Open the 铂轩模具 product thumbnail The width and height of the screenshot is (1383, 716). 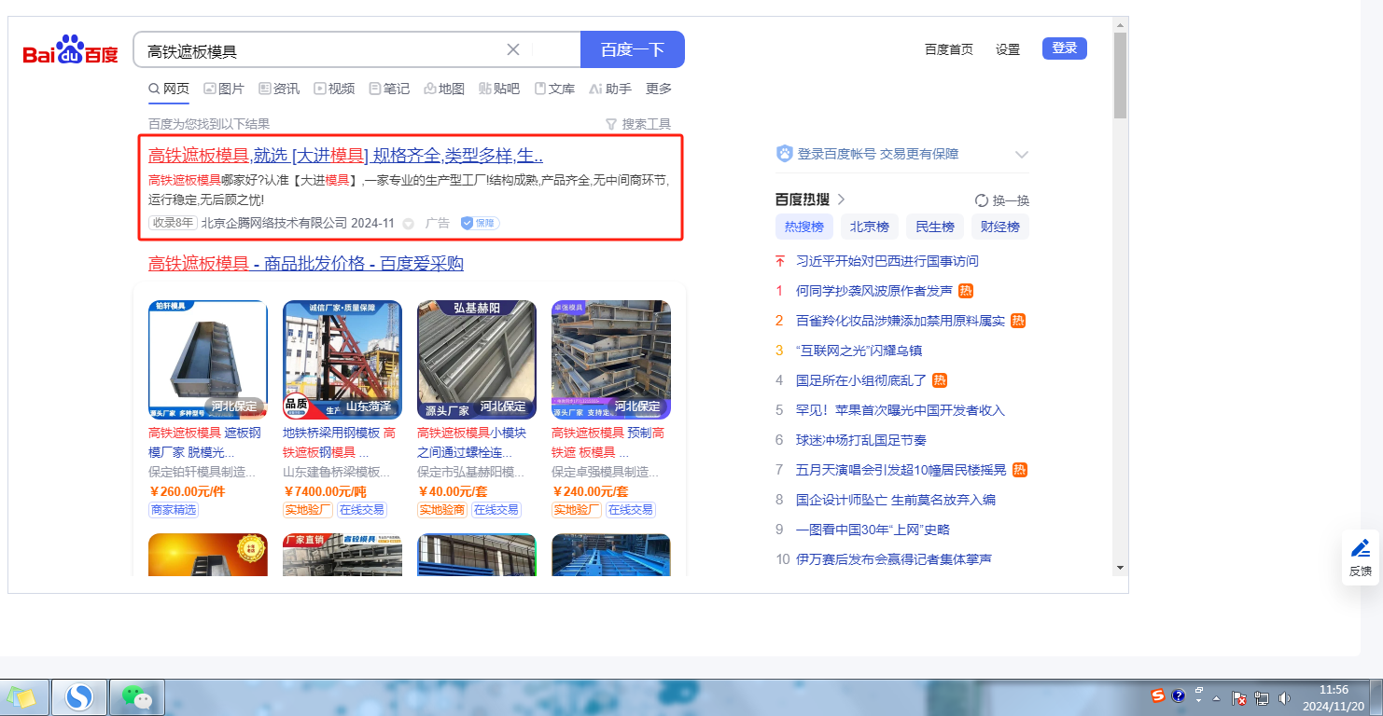(x=208, y=360)
